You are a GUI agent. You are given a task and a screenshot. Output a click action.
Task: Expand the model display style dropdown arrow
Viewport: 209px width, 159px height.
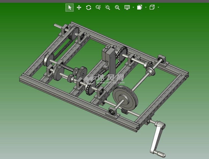click(x=146, y=7)
